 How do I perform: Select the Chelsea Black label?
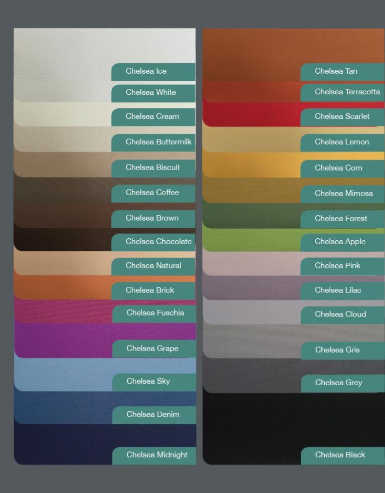pyautogui.click(x=342, y=455)
